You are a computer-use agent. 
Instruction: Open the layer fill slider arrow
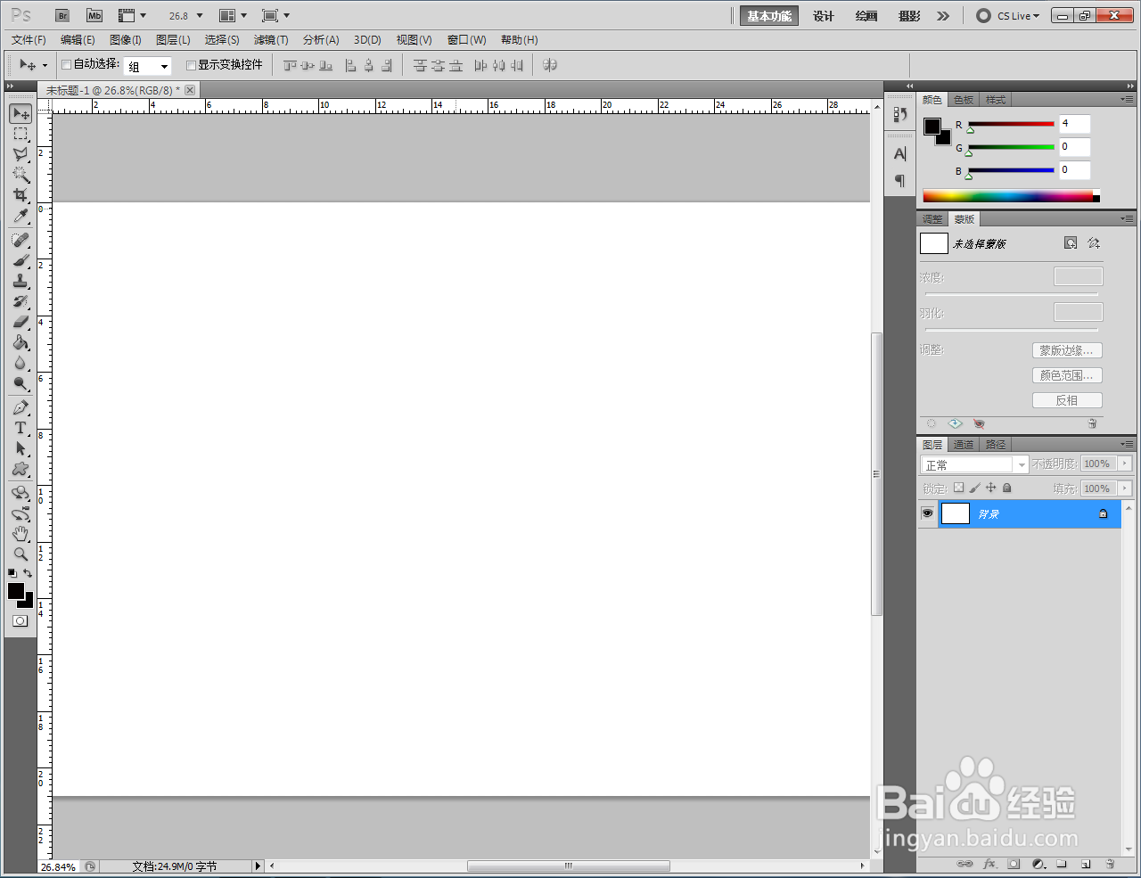point(1125,488)
